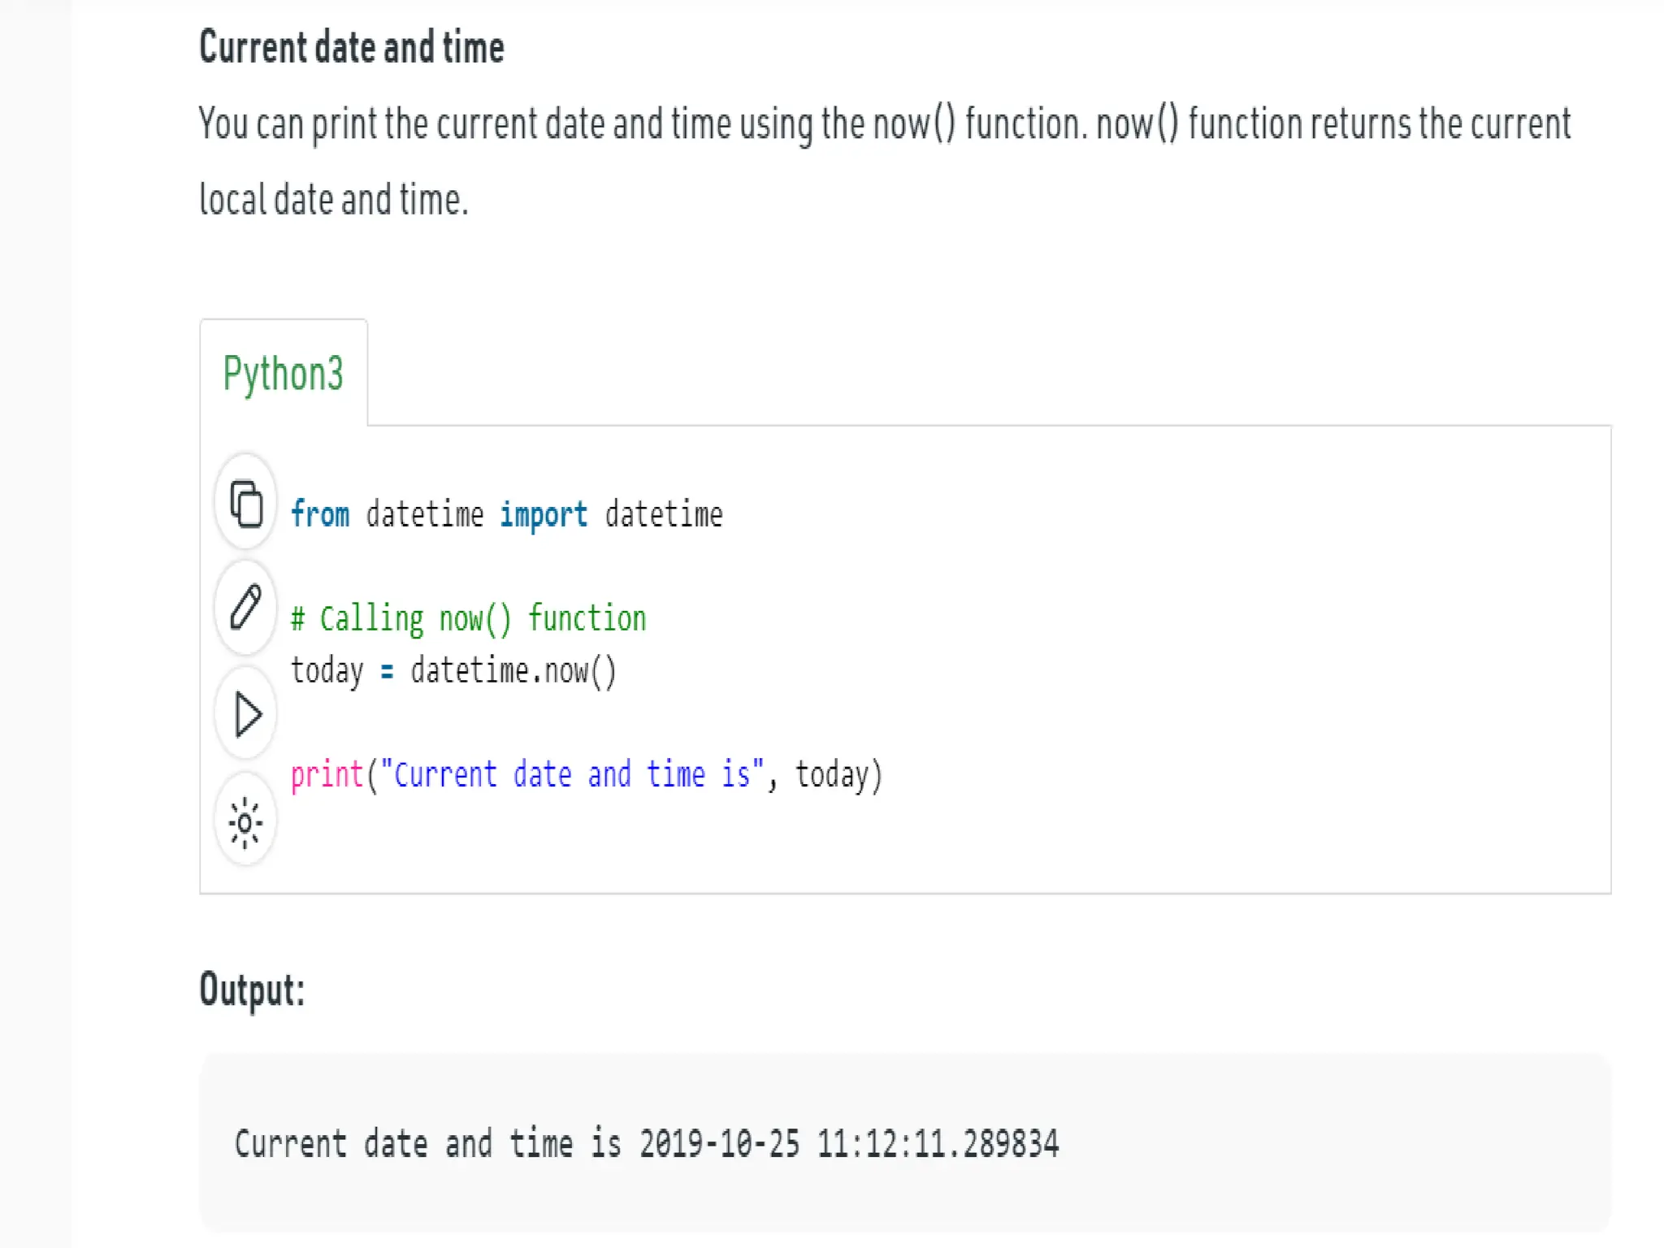Click the "11:12:11.289834" time in output
The image size is (1664, 1248).
pos(938,1144)
